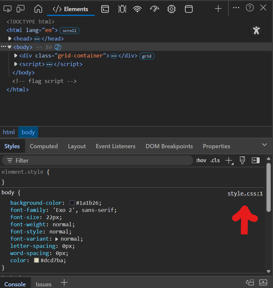Screen dimensions: 273x288
Task: Click the styles Filter input field
Action: 98,160
